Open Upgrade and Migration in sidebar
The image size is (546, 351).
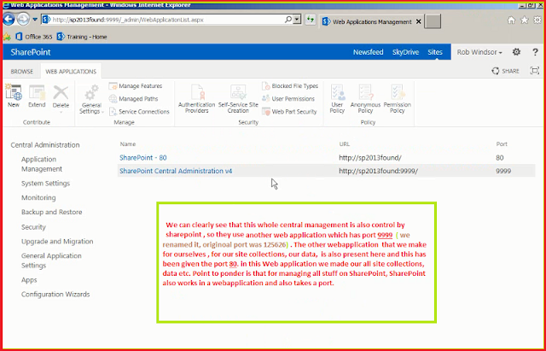tap(57, 241)
